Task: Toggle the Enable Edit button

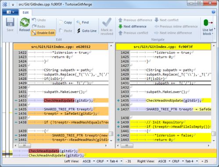Action: pyautogui.click(x=43, y=33)
